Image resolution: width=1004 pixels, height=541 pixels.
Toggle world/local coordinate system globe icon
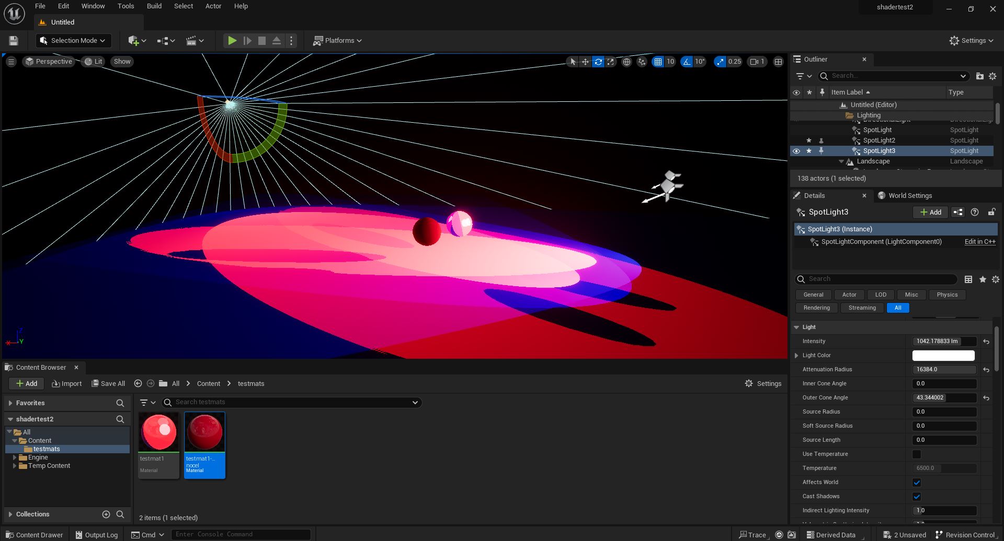click(626, 62)
